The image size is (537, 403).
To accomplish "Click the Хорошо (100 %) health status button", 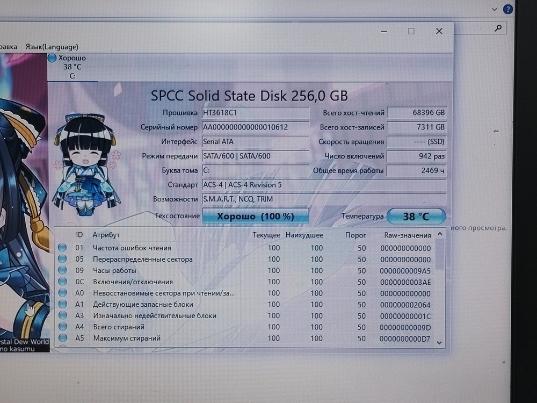I will [256, 216].
